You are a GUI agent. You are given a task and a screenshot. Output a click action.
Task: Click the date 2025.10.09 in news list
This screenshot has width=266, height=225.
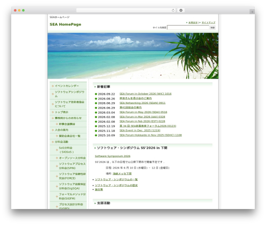pyautogui.click(x=106, y=135)
